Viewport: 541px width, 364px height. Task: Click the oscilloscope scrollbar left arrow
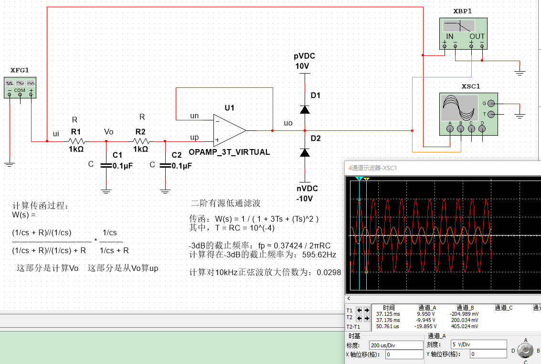coord(348,298)
